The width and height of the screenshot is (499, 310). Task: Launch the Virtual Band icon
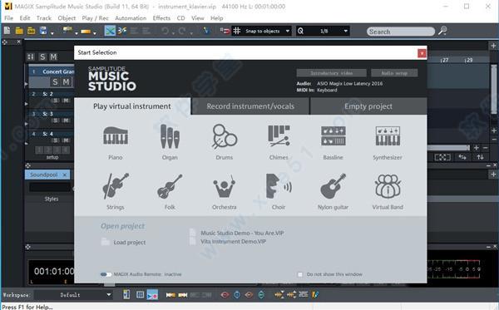(x=388, y=186)
